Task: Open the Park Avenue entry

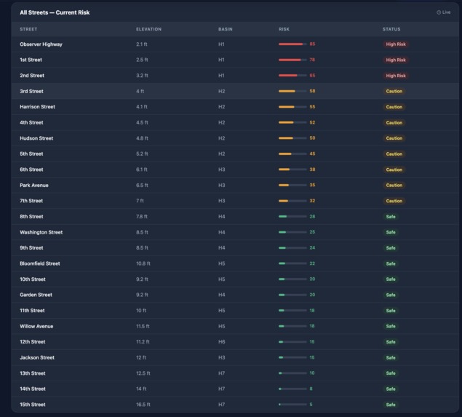Action: [x=235, y=185]
